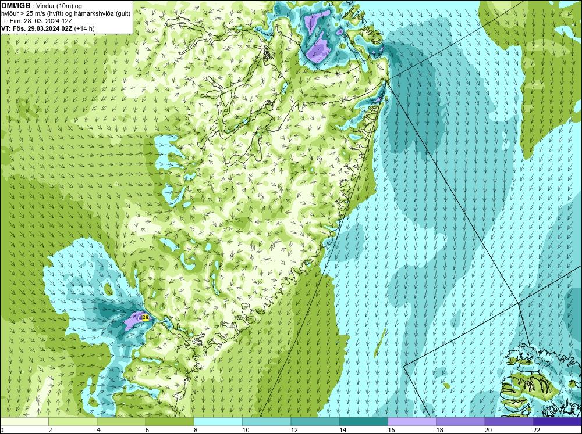Click the '16' scale label
The height and width of the screenshot is (434, 582).
click(x=391, y=430)
